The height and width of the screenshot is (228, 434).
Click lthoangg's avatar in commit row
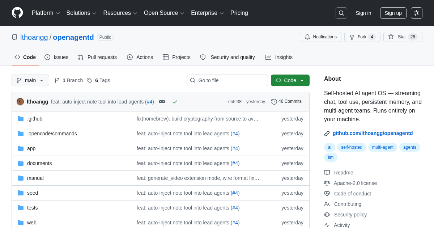[x=20, y=102]
